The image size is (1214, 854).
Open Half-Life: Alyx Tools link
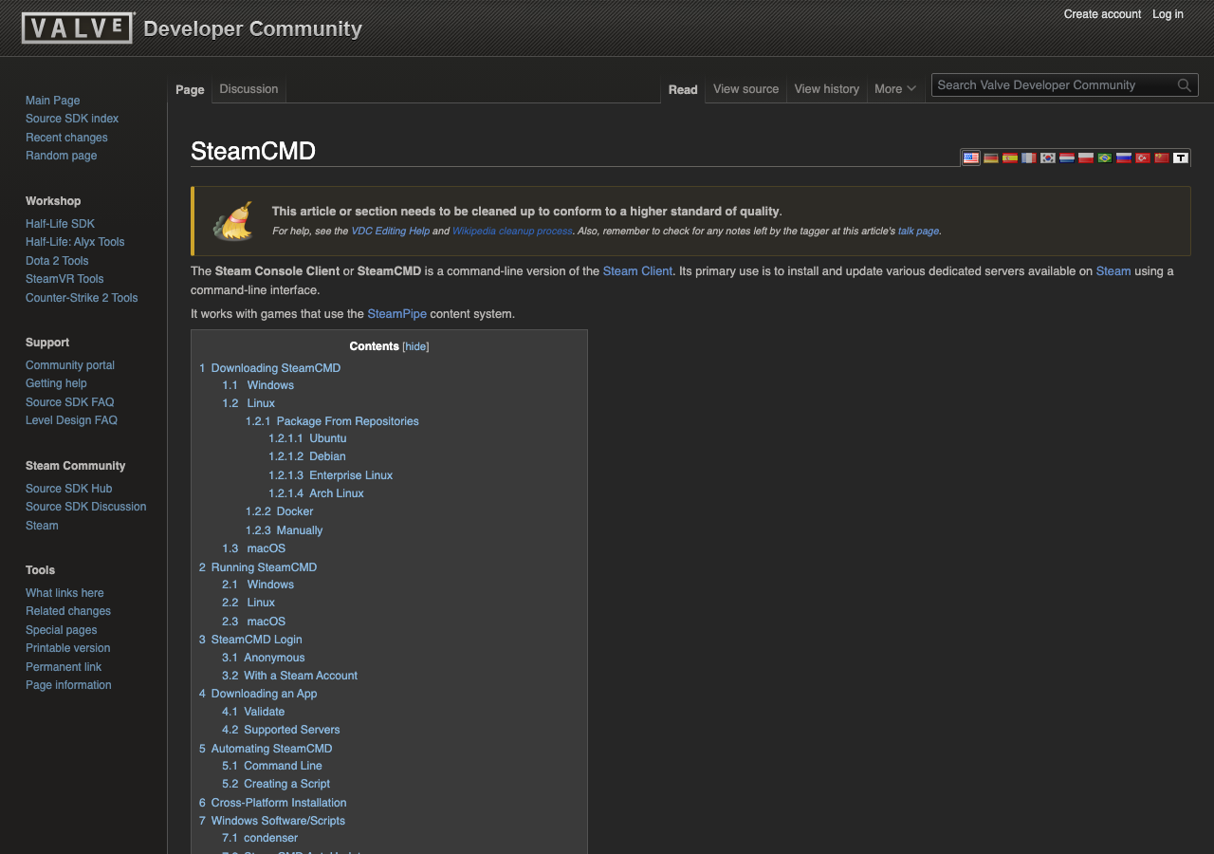(x=75, y=242)
